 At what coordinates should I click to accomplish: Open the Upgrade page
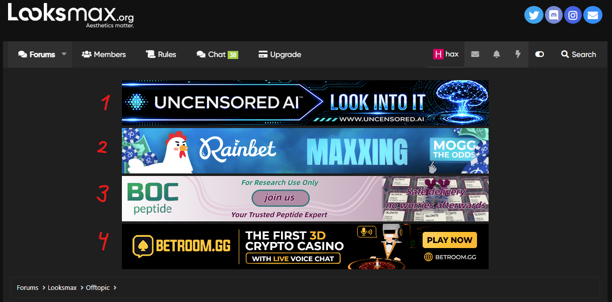click(x=280, y=54)
